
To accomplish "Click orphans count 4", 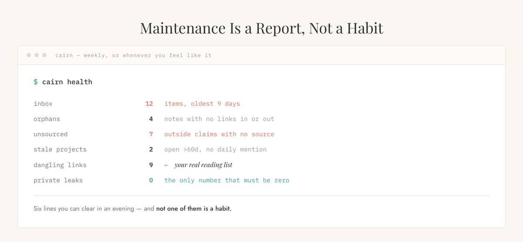I will pos(151,119).
